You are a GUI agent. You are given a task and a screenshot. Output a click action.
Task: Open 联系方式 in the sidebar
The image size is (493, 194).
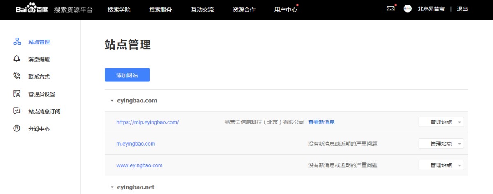click(x=39, y=77)
